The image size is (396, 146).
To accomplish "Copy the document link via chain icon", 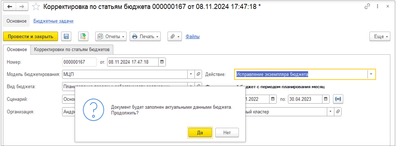I will [x=367, y=6].
